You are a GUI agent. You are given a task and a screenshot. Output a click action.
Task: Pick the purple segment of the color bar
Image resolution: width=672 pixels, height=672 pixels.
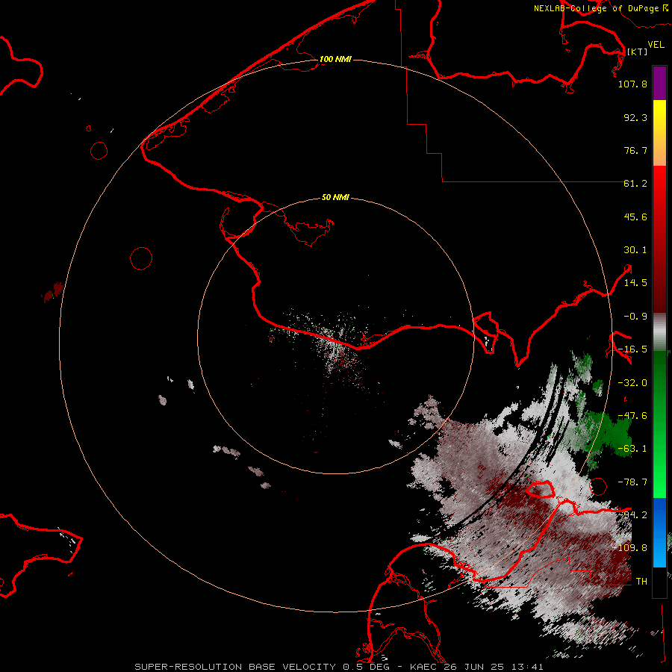click(659, 83)
